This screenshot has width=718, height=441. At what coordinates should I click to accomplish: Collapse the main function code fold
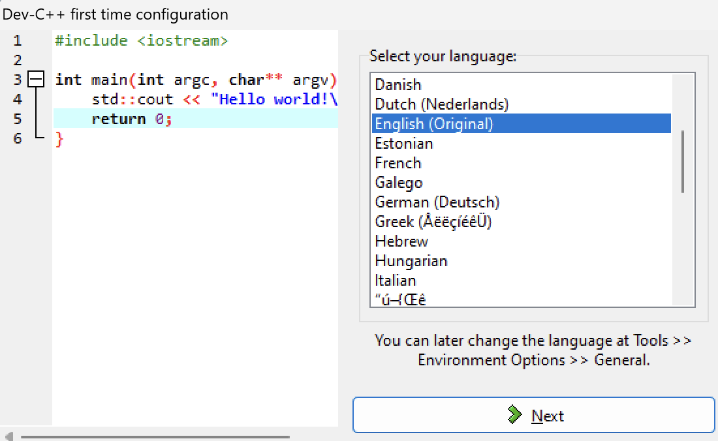(36, 80)
